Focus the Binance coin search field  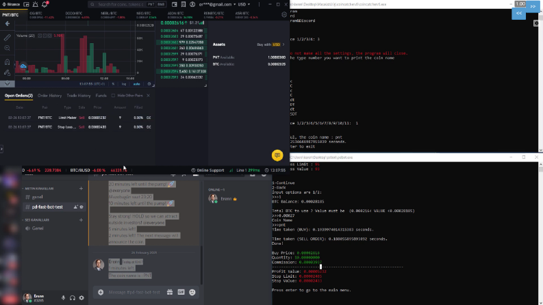coord(120,5)
